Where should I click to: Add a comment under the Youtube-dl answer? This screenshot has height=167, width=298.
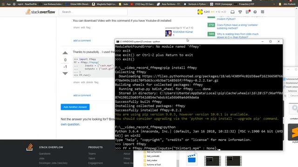tap(82, 40)
